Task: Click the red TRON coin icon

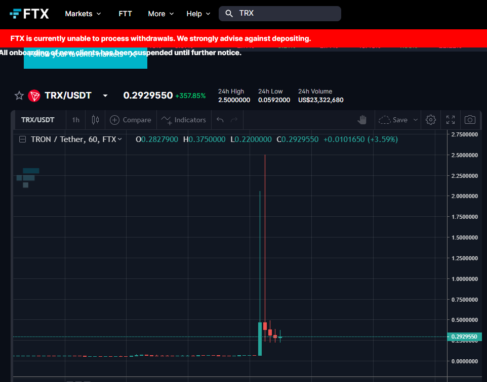Action: 34,96
